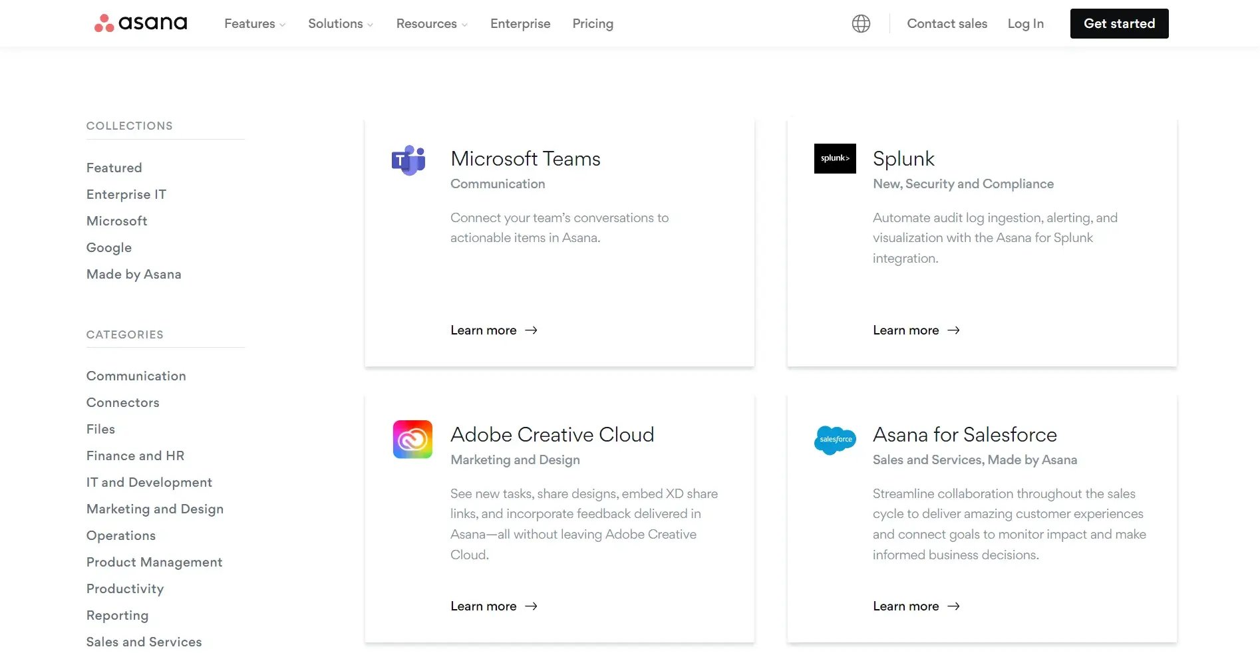Filter by Operations category

point(120,535)
